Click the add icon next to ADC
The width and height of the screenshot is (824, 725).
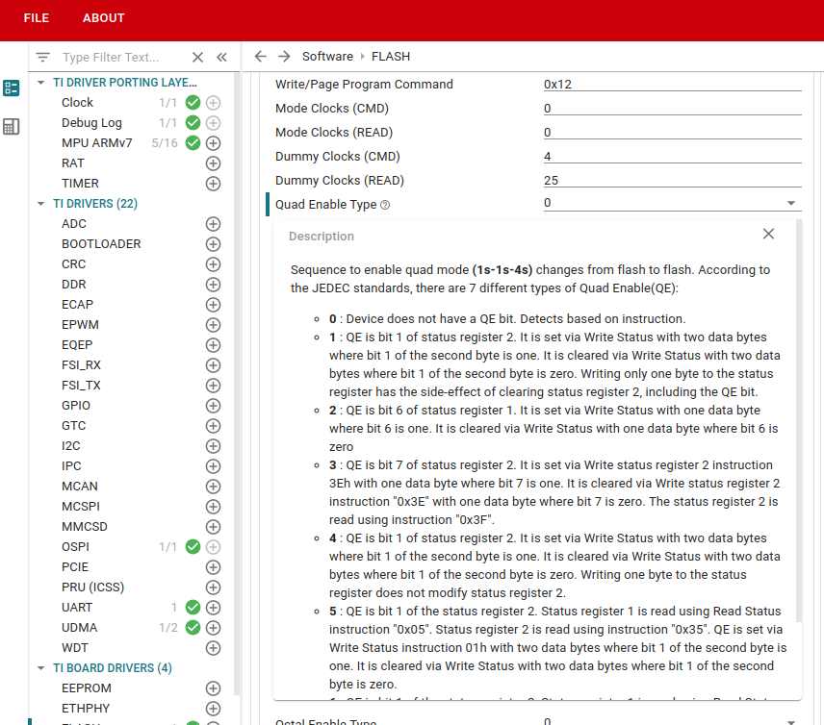[214, 224]
